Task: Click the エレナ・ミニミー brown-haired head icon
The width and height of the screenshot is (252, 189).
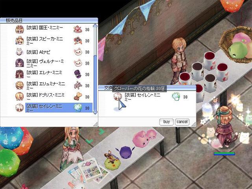Action: click(20, 74)
